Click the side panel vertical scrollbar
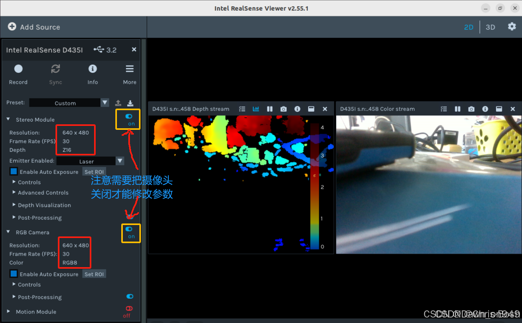This screenshot has height=323, width=522. pos(144,179)
